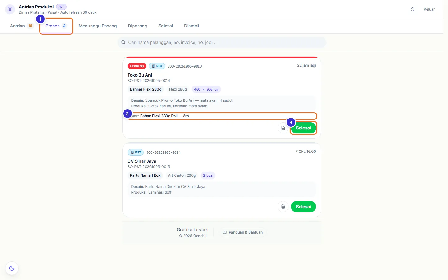The image size is (448, 280).
Task: Click the Desain: Spanduk Promo Toko Bu Ani note
Action: (x=182, y=100)
